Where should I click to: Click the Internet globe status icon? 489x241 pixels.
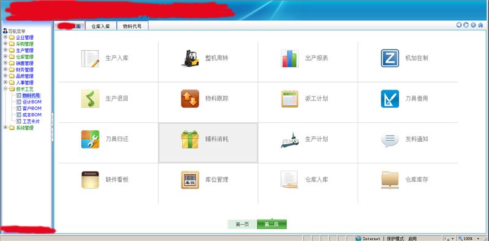(x=359, y=239)
